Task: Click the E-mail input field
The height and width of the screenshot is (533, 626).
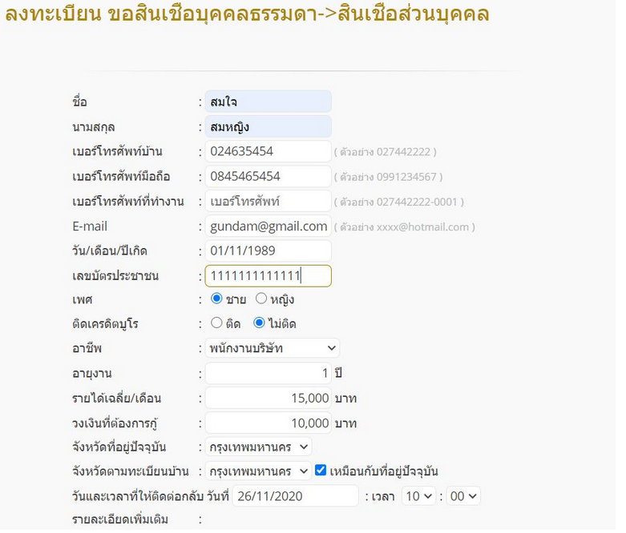Action: [x=268, y=227]
